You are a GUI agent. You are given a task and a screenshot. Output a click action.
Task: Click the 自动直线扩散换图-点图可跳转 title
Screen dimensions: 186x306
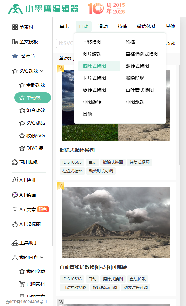tap(93, 267)
